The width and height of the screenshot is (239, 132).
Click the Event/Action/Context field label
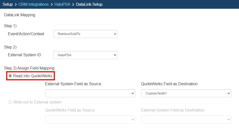(26, 34)
